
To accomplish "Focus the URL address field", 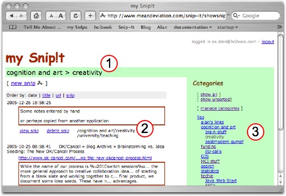I will coord(163,16).
